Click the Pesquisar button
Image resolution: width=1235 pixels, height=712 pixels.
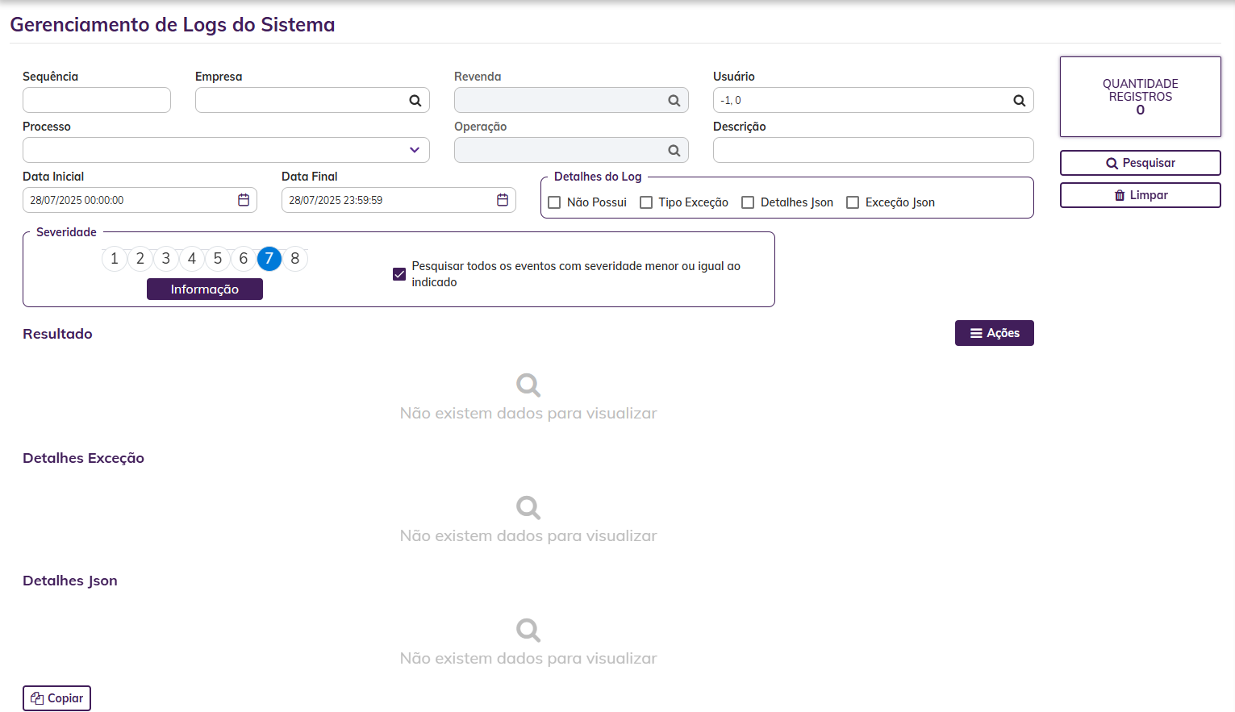1140,163
